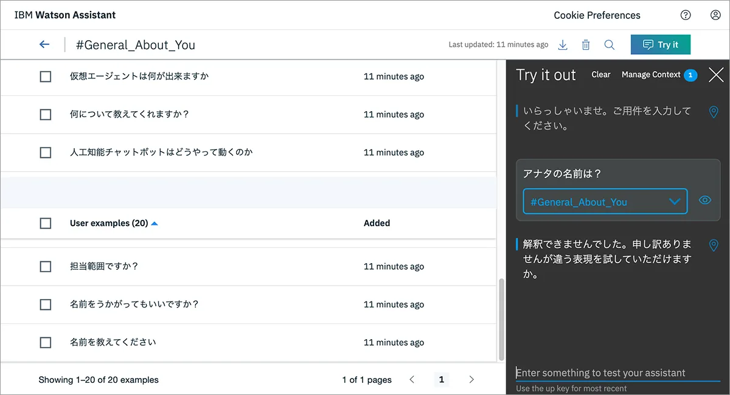
Task: Click the Last updated: 11 minutes ago text
Action: click(x=498, y=44)
